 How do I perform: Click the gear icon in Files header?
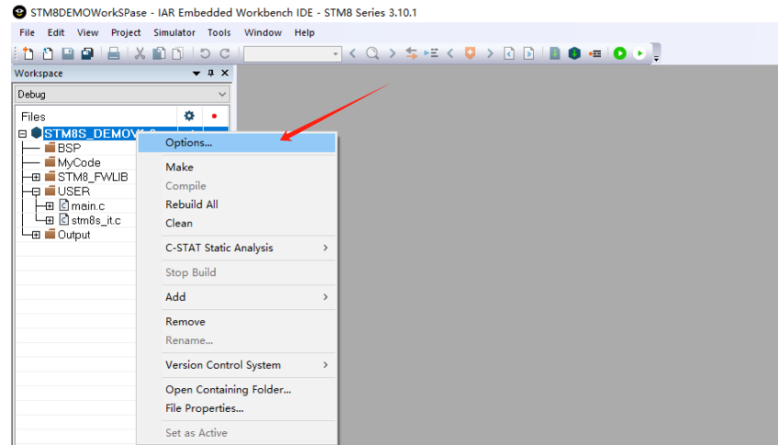coord(189,117)
